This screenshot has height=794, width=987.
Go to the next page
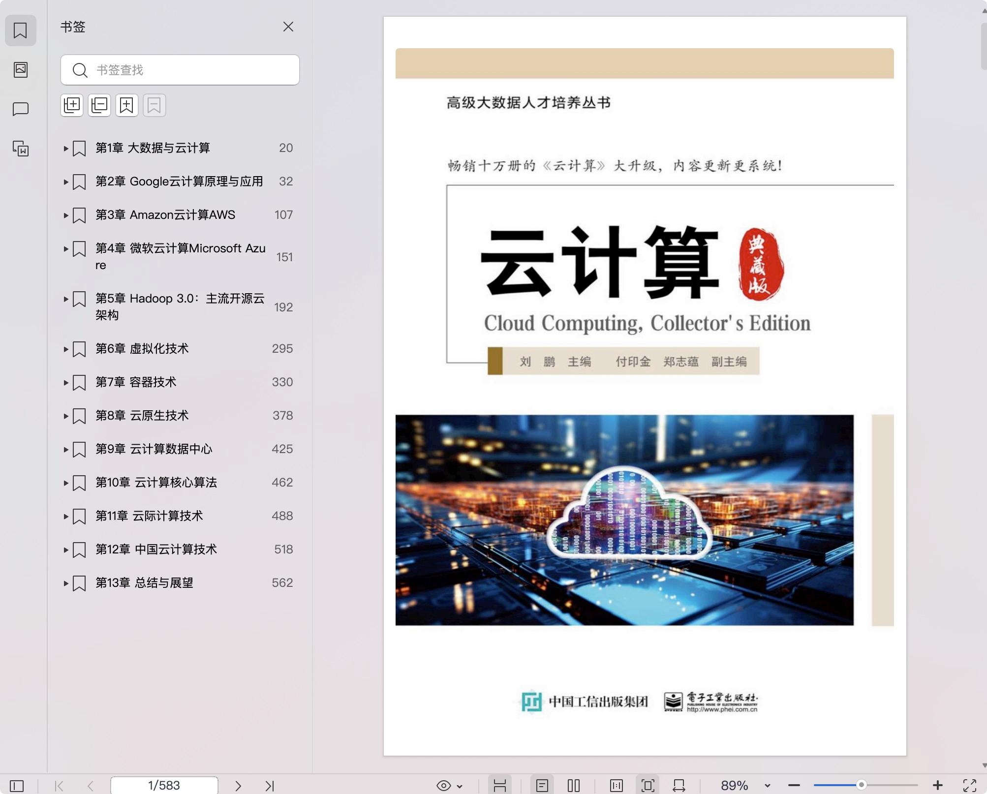pyautogui.click(x=238, y=786)
